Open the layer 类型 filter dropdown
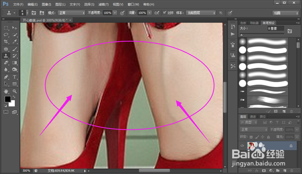The height and width of the screenshot is (174, 302). tap(249, 122)
